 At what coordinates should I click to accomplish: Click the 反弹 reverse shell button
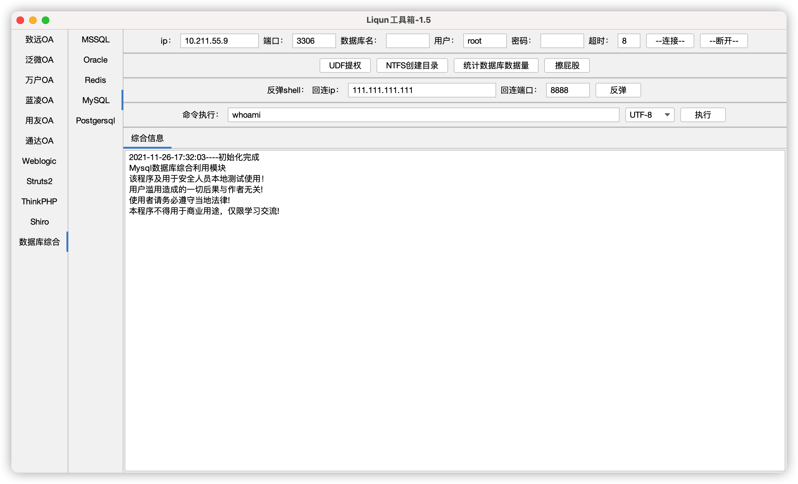(618, 90)
